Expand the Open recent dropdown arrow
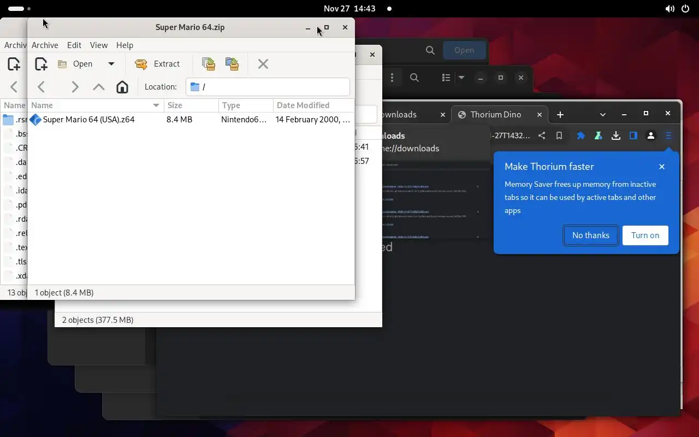Screen dimensions: 699x437 click(111, 64)
